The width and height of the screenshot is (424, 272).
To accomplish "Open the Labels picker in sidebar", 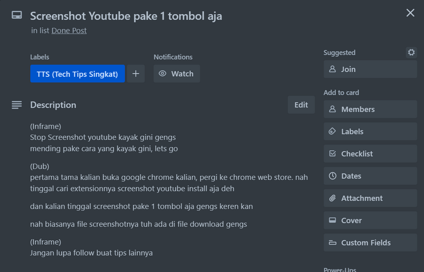I will (370, 131).
